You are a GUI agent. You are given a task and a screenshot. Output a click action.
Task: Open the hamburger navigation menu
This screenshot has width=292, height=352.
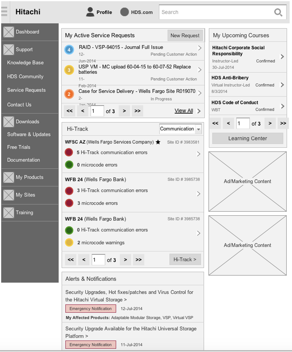4,11
